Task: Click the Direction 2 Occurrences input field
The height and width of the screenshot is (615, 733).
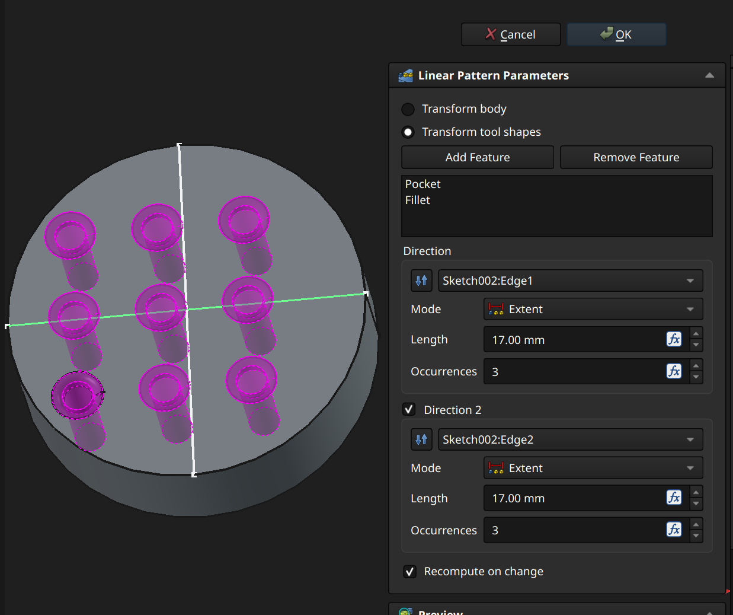Action: pos(575,530)
